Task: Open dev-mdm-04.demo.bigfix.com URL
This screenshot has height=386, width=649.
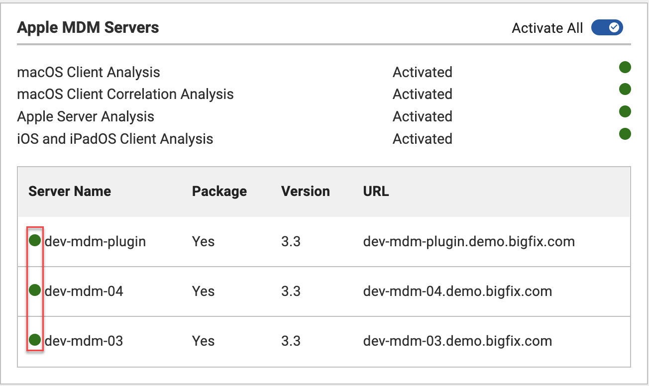Action: coord(457,291)
